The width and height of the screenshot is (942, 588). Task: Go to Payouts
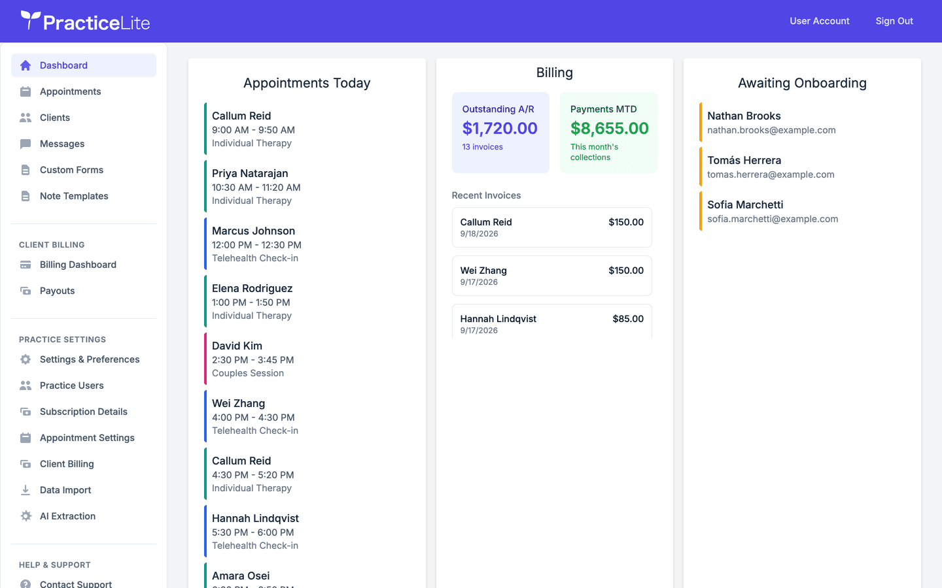(84, 291)
